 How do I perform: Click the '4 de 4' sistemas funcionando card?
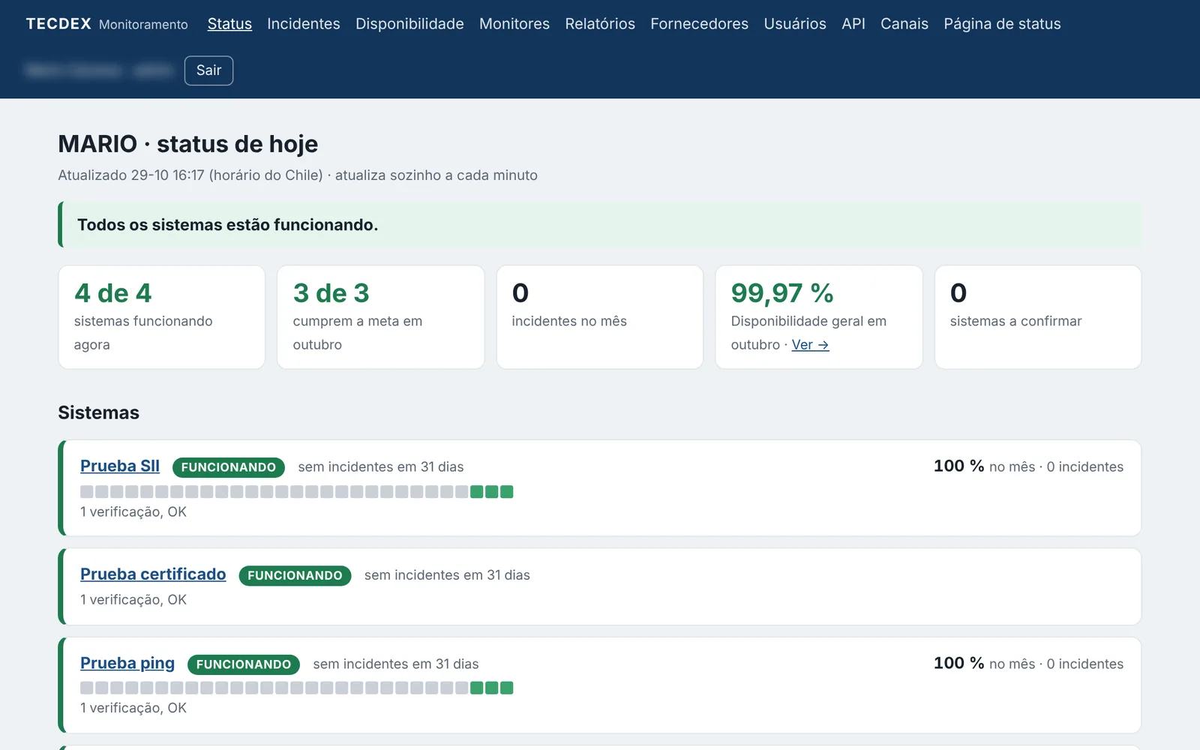click(x=162, y=317)
